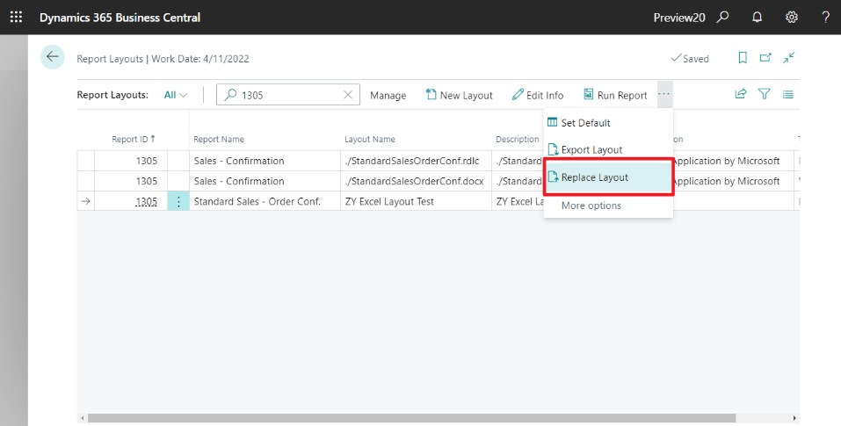Click Sales - Confirmation in the rdlc row

[x=265, y=161]
